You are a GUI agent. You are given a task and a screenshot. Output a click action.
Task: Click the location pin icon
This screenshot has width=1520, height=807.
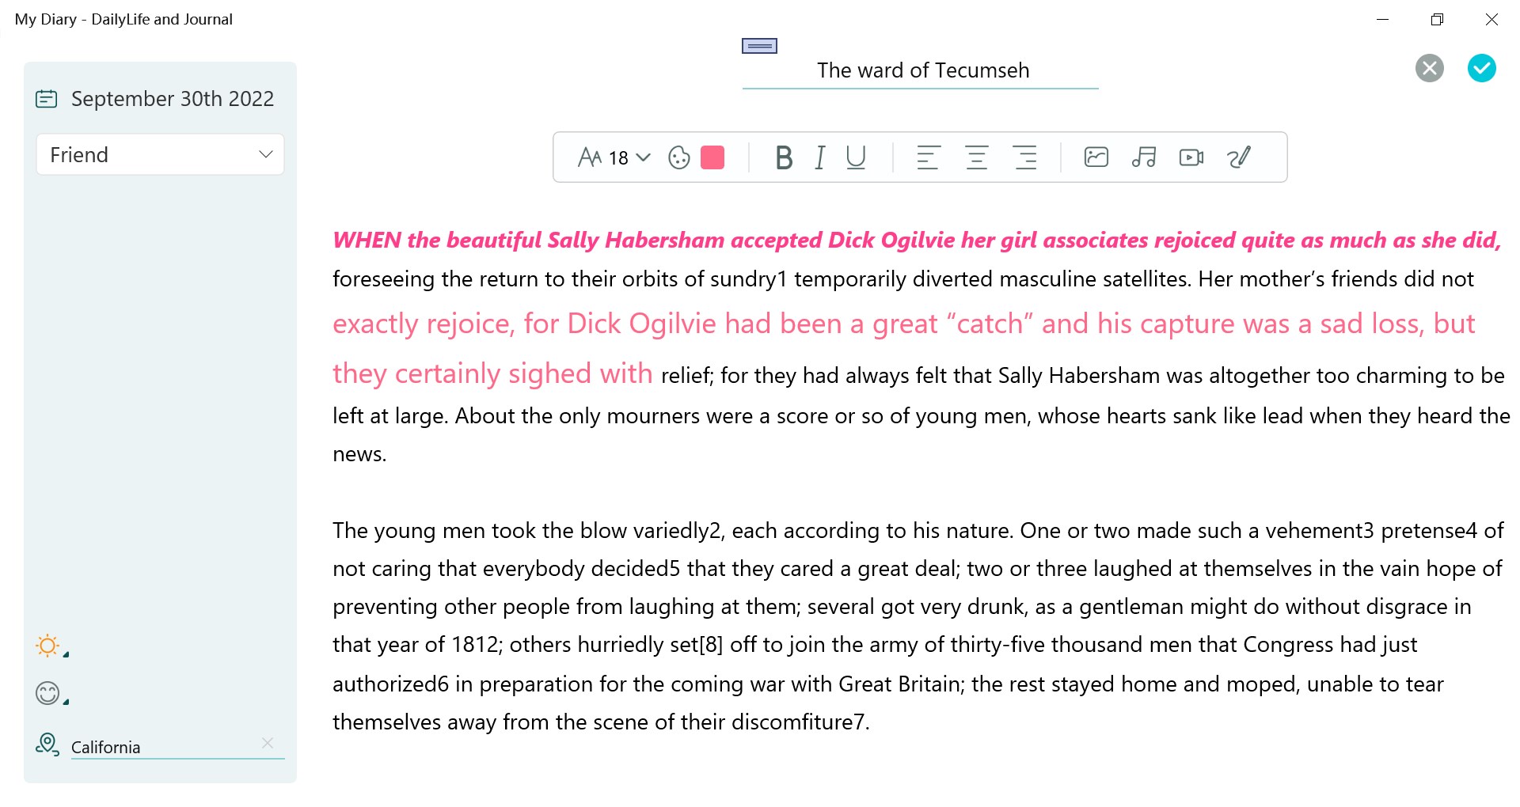point(48,744)
